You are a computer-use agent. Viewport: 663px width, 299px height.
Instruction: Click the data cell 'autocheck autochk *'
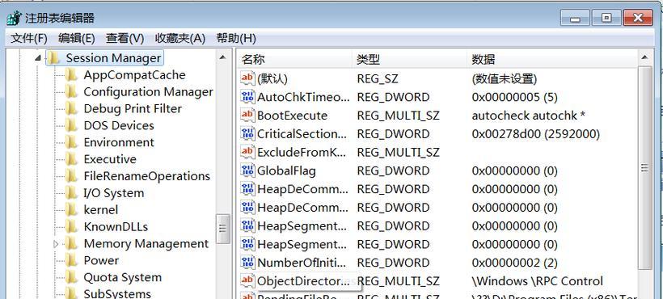point(528,116)
